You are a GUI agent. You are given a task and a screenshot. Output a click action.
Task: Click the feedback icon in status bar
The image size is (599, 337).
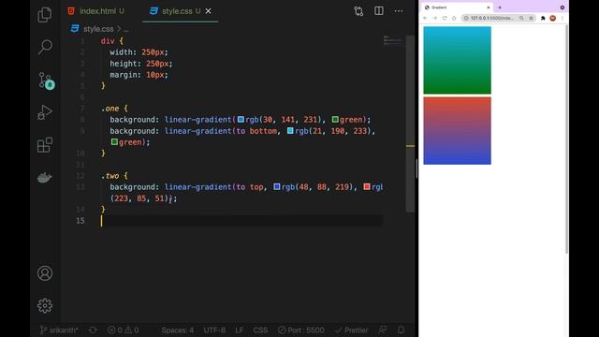pos(383,330)
